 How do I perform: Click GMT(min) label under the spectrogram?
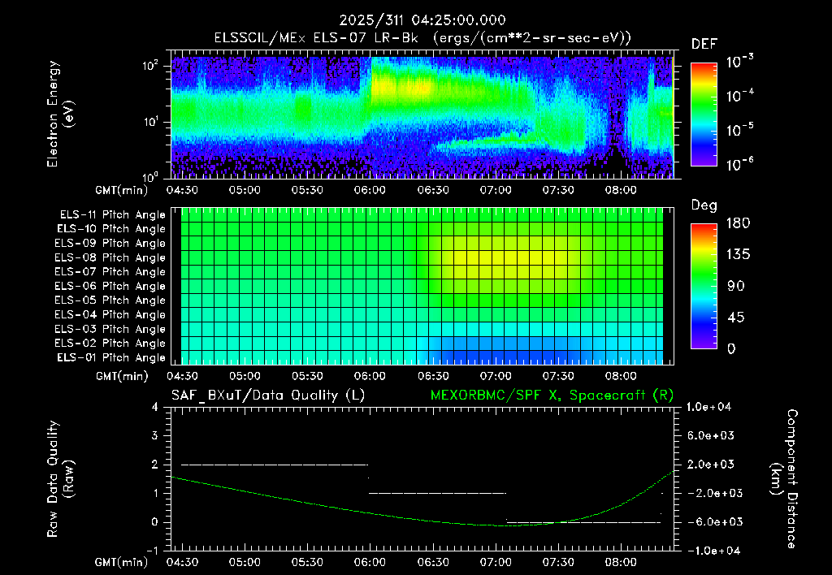pyautogui.click(x=122, y=190)
